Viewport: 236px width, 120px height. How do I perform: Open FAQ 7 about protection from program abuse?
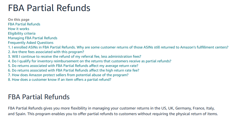68,75
